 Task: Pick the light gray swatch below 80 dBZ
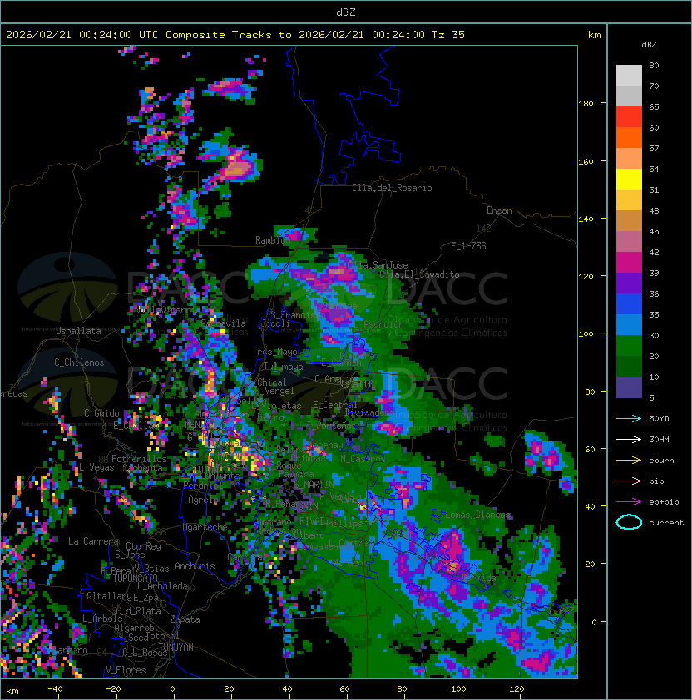(629, 75)
